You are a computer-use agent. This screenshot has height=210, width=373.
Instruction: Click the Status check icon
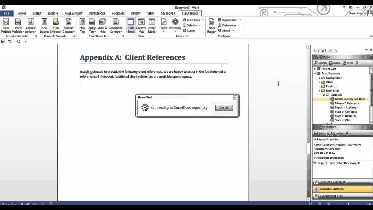(x=189, y=31)
